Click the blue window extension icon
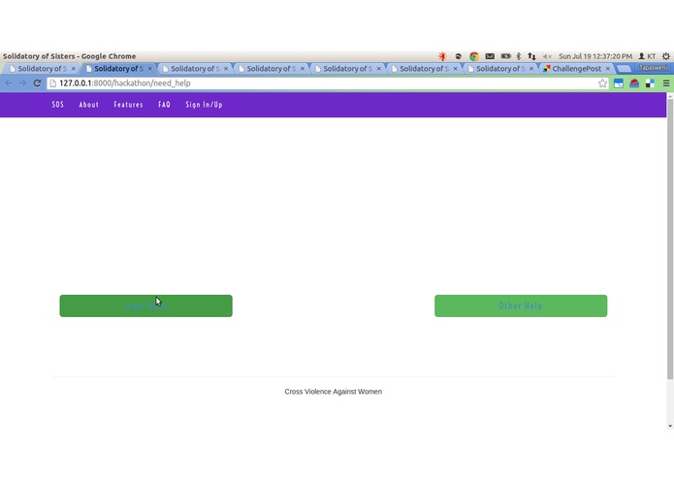Image resolution: width=674 pixels, height=479 pixels. [618, 83]
